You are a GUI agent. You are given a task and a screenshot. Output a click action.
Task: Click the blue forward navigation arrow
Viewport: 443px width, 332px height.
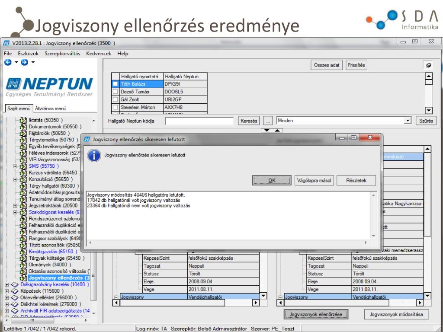[25, 62]
